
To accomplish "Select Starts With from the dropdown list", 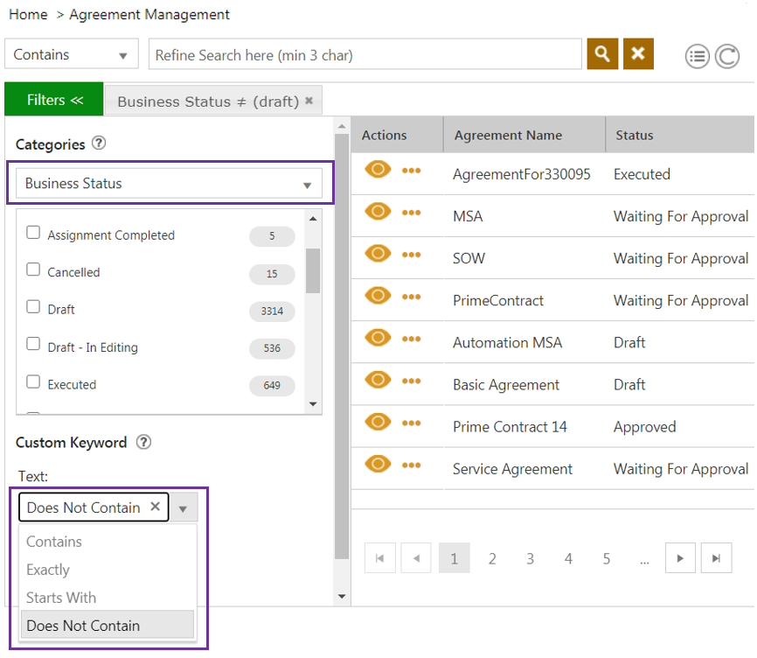I will [61, 598].
